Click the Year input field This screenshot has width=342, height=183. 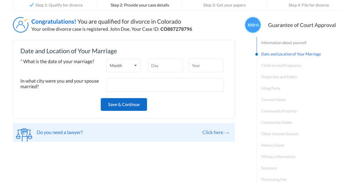[206, 66]
